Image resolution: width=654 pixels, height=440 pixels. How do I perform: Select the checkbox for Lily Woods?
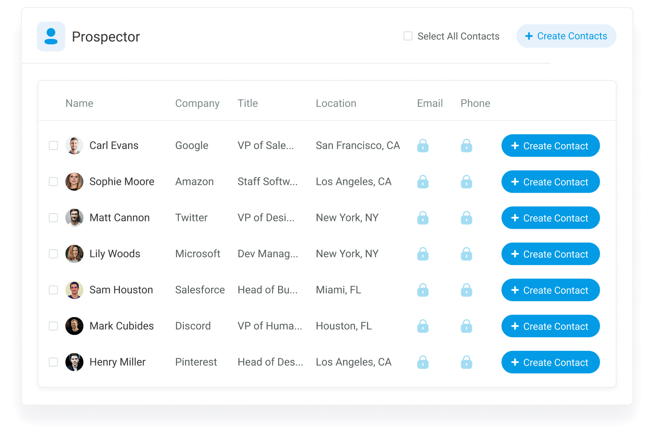click(x=53, y=254)
